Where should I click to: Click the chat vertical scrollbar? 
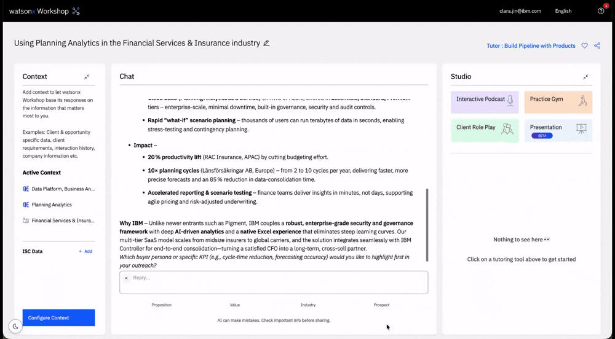427,225
